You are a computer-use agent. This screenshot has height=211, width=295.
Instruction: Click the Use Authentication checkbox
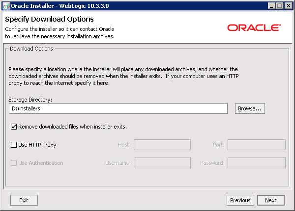[14, 163]
